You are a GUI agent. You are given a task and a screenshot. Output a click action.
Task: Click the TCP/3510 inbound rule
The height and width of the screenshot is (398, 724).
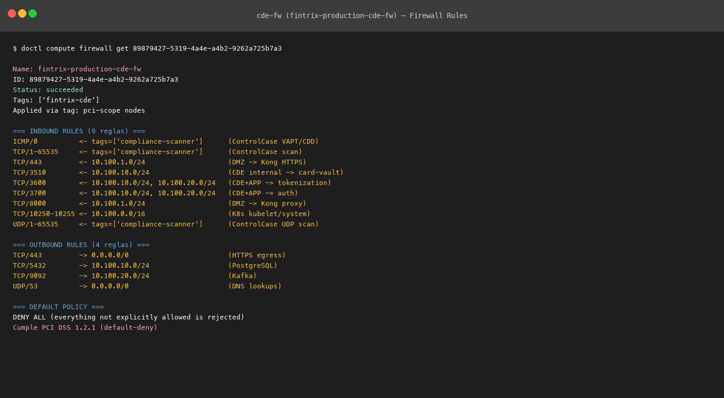click(178, 172)
